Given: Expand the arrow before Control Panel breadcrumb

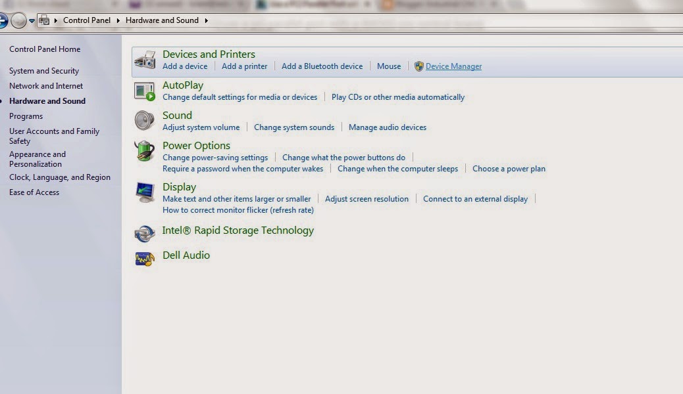Looking at the screenshot, I should tap(56, 20).
